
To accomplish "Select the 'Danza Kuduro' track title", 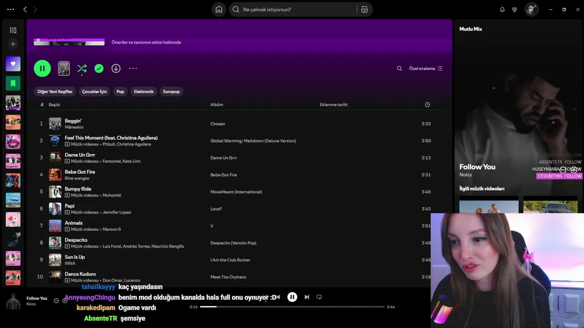I will click(x=80, y=274).
